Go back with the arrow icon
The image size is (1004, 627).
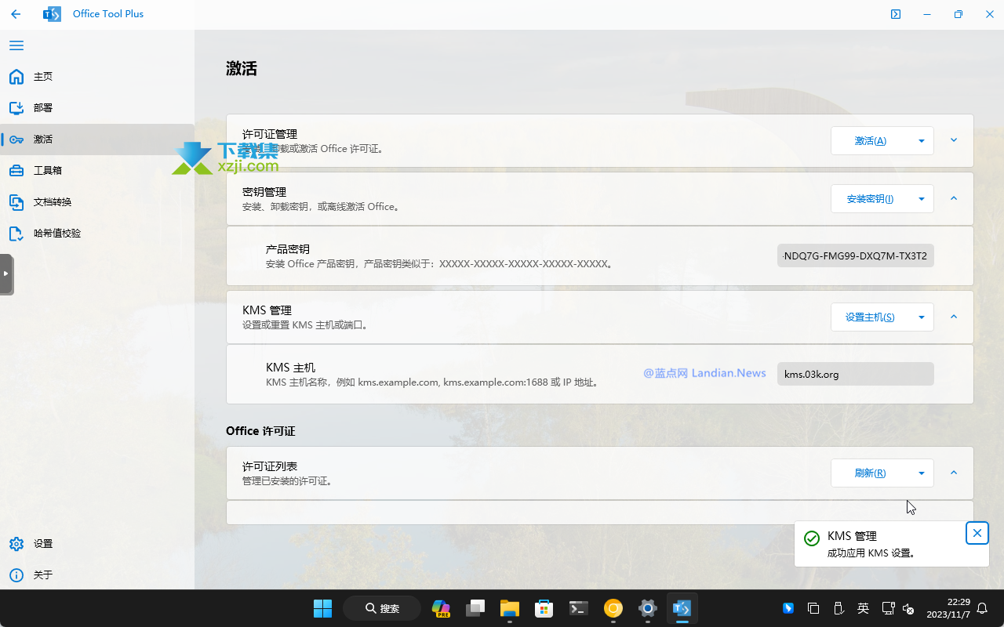click(16, 14)
